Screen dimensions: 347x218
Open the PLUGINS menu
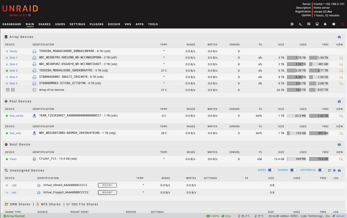pyautogui.click(x=96, y=24)
